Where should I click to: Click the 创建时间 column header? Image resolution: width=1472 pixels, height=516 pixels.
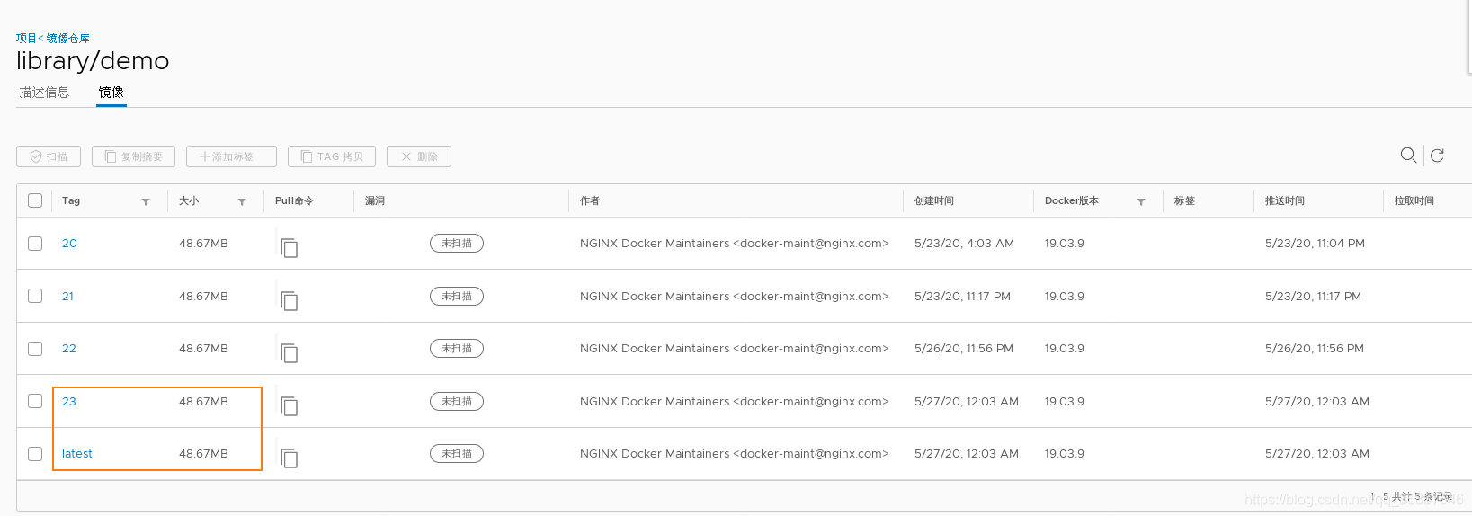pos(934,200)
